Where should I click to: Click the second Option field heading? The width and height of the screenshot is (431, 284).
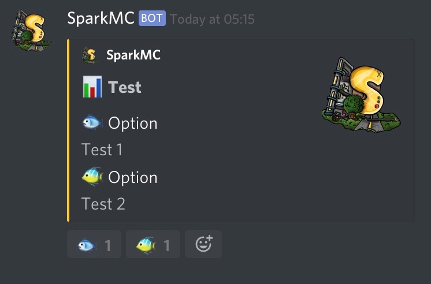point(133,177)
